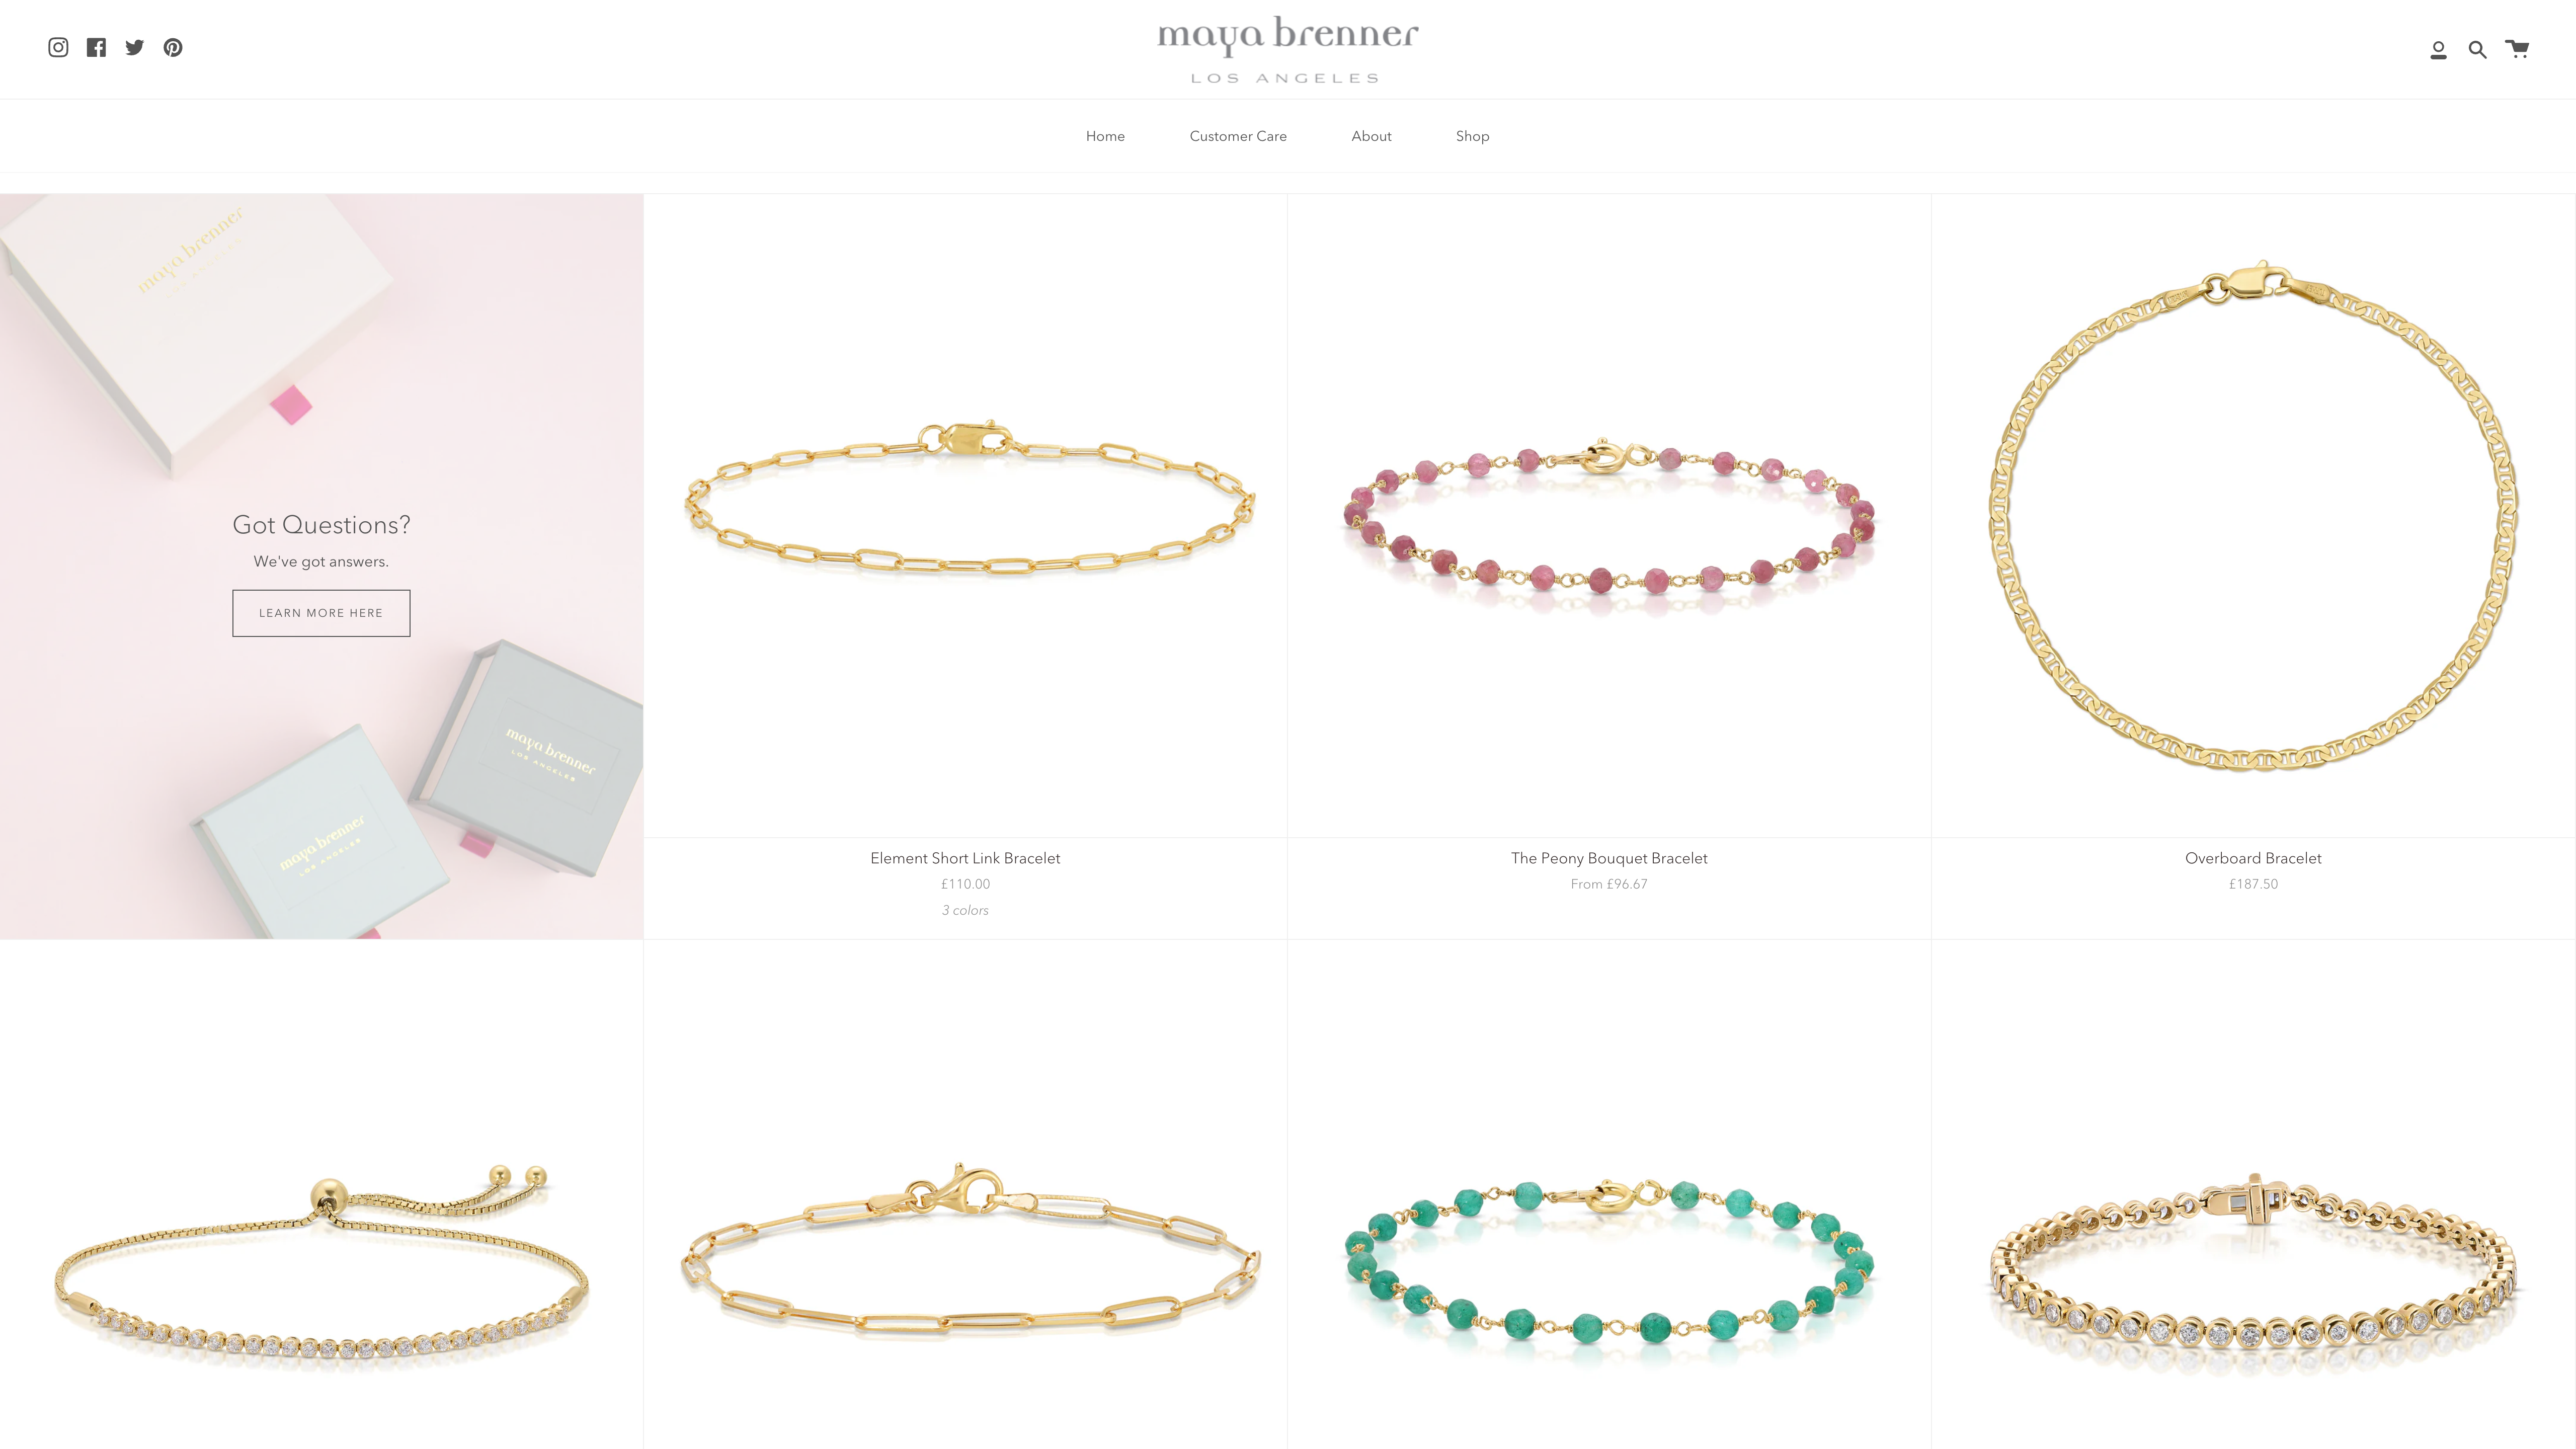Open the Instagram social icon
The height and width of the screenshot is (1449, 2576).
coord(58,47)
